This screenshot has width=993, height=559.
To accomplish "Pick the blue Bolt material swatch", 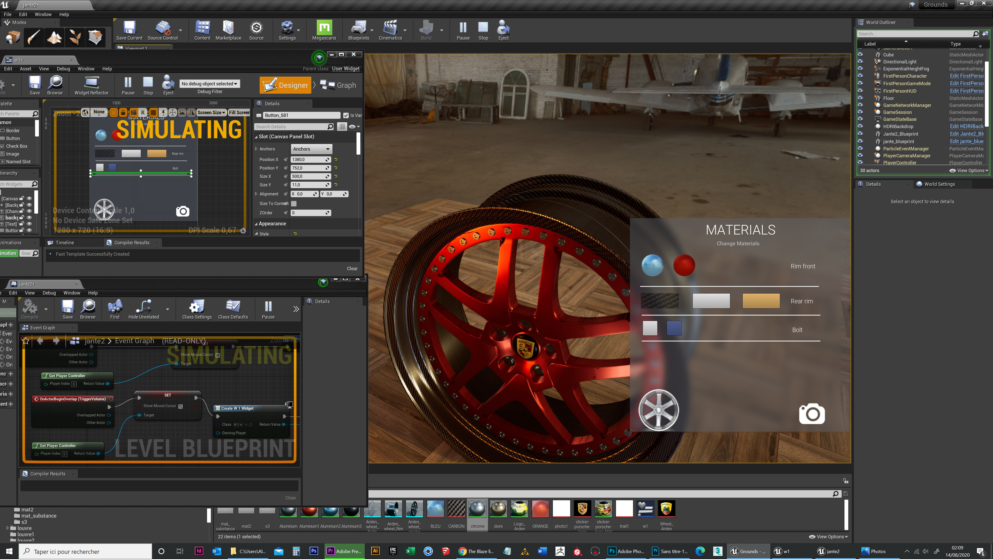I will pos(674,328).
